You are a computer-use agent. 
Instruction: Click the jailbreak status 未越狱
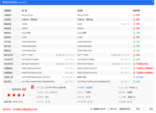point(130,92)
